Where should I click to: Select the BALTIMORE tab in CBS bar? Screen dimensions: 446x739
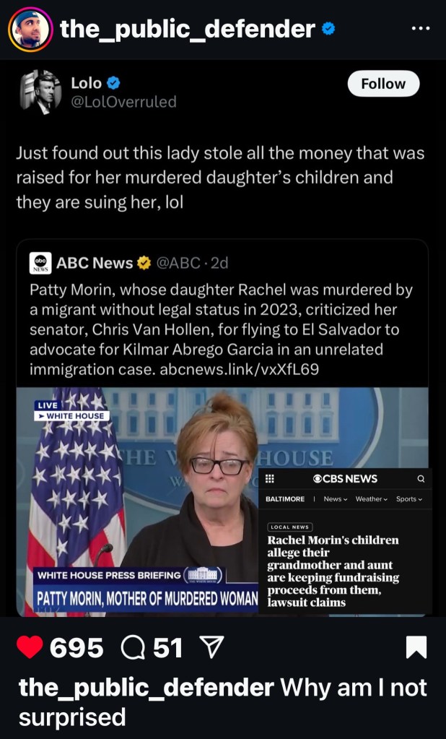(285, 499)
